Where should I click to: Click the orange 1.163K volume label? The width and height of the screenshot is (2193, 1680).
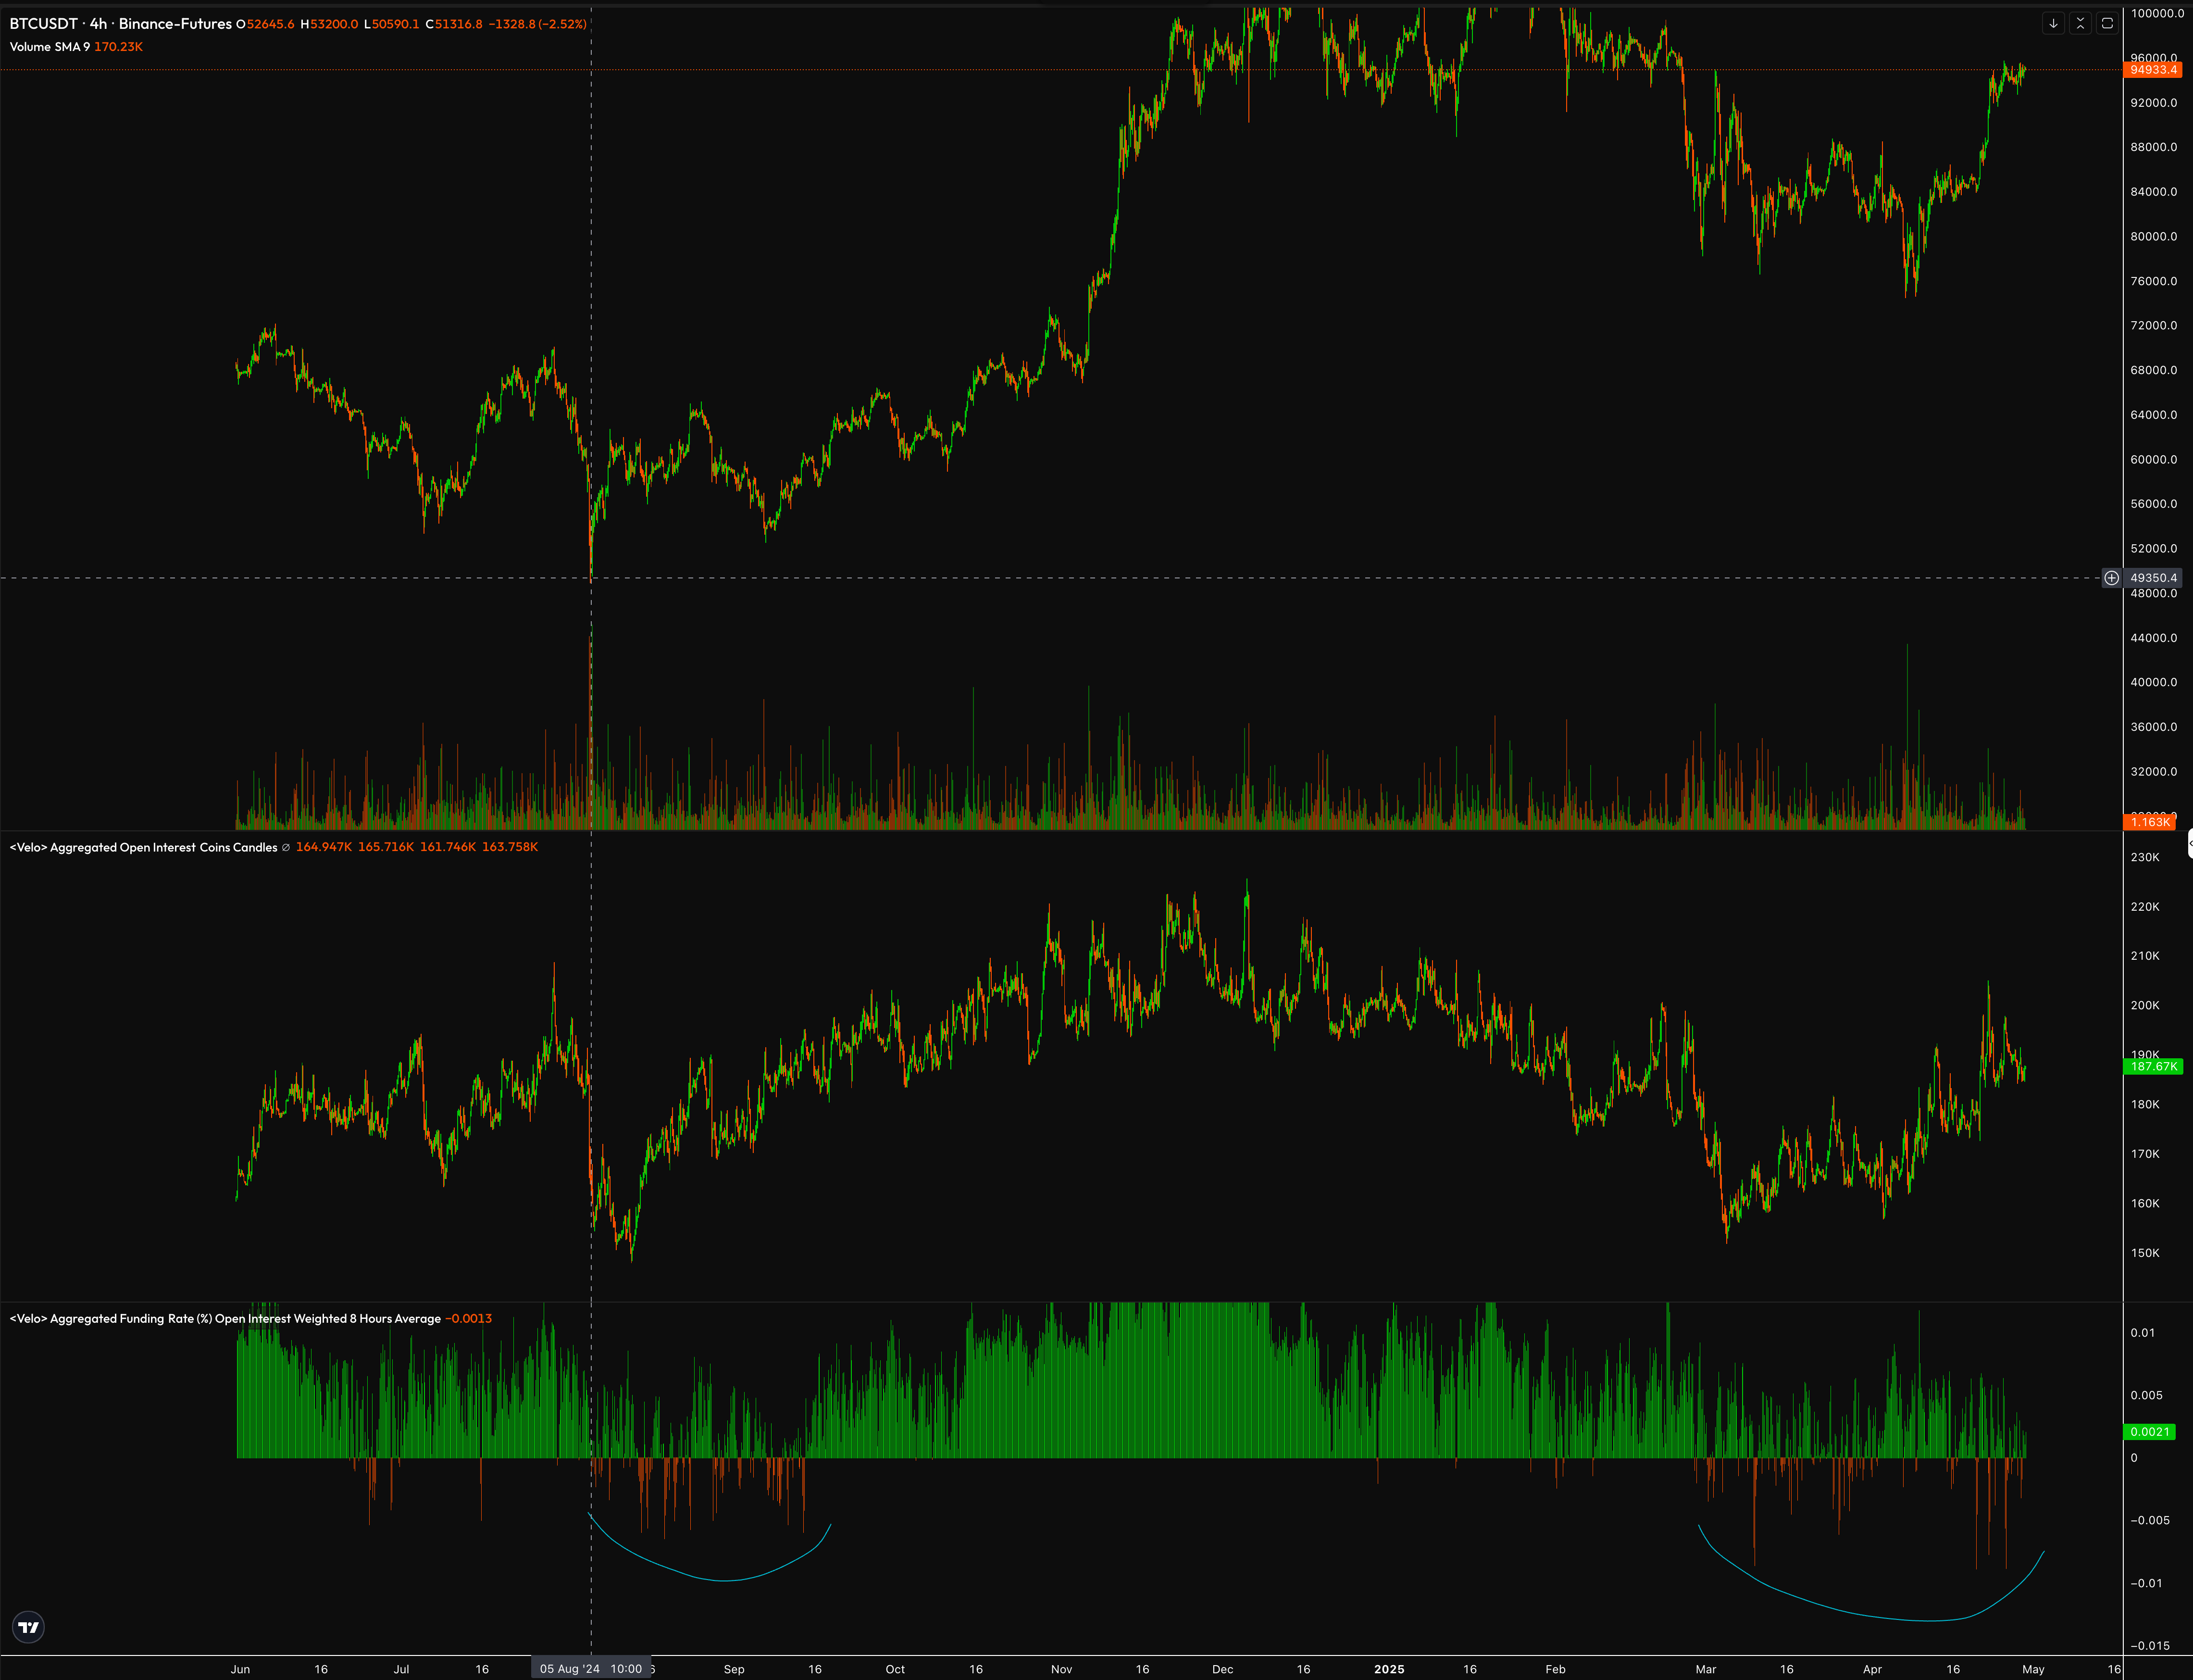coord(2149,822)
